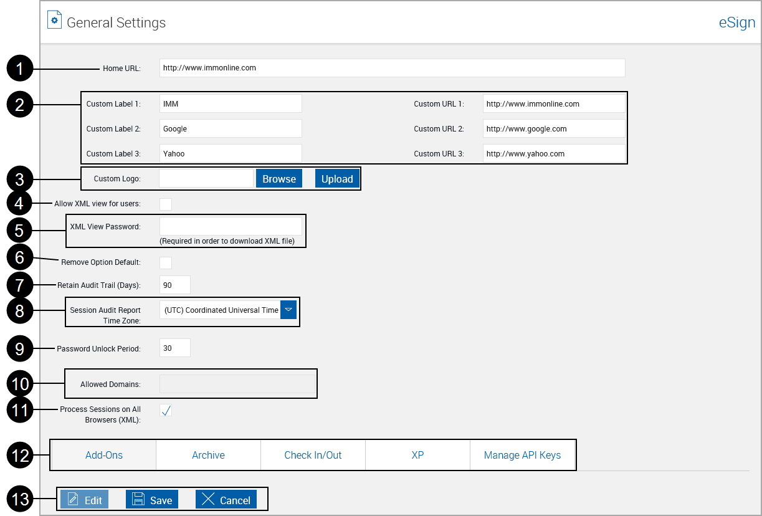This screenshot has width=762, height=516.
Task: Open the Session Audit Report Time Zone dropdown
Action: click(x=288, y=309)
